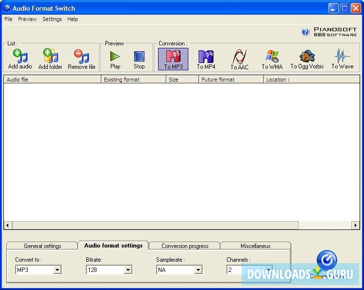
Task: Click the Channels combo box showing 2
Action: tap(249, 269)
